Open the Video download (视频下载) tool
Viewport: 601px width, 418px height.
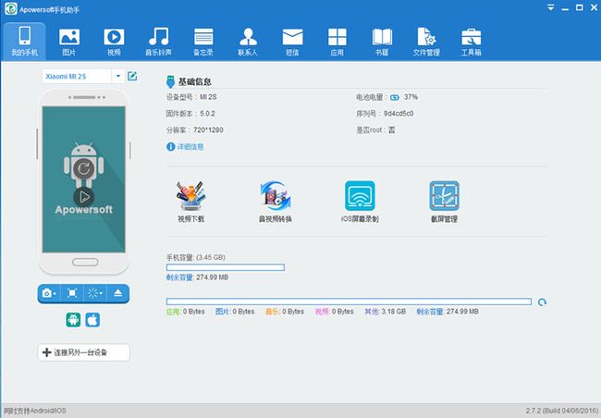[190, 202]
